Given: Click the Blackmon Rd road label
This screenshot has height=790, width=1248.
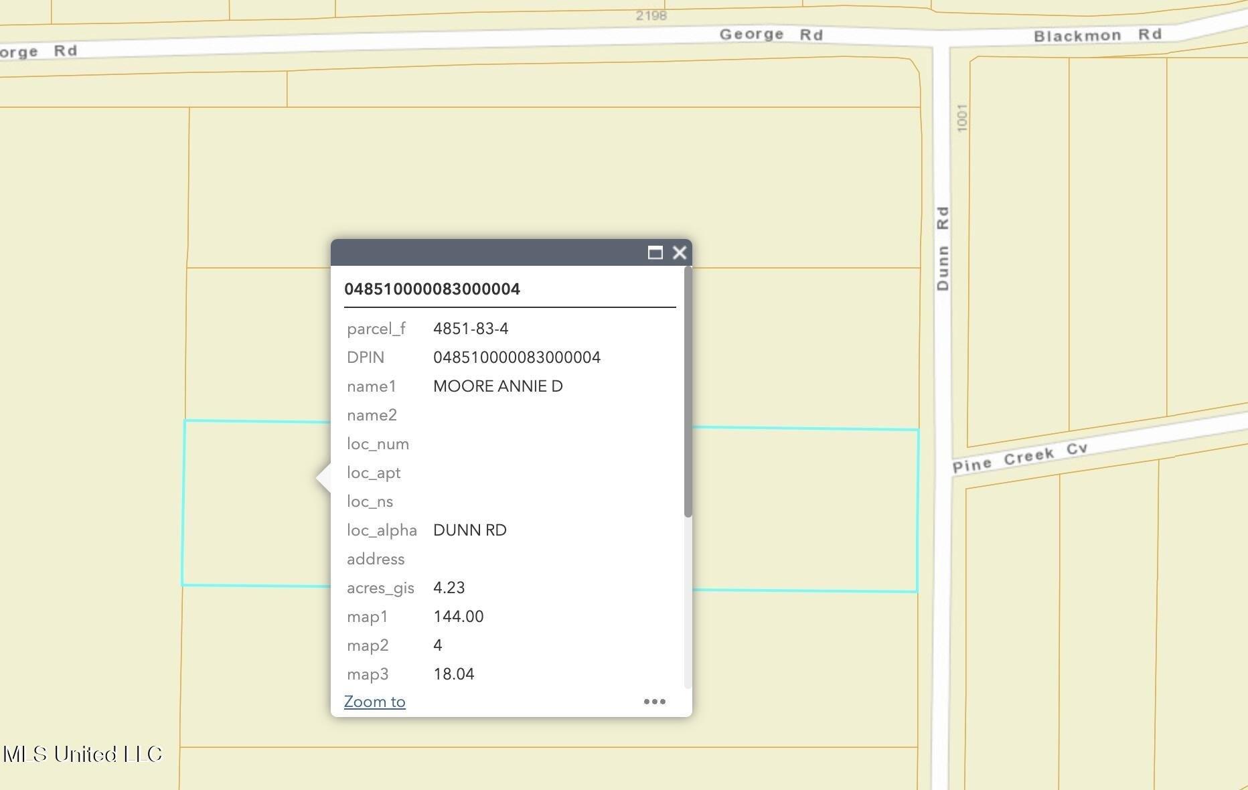Looking at the screenshot, I should [x=1098, y=35].
